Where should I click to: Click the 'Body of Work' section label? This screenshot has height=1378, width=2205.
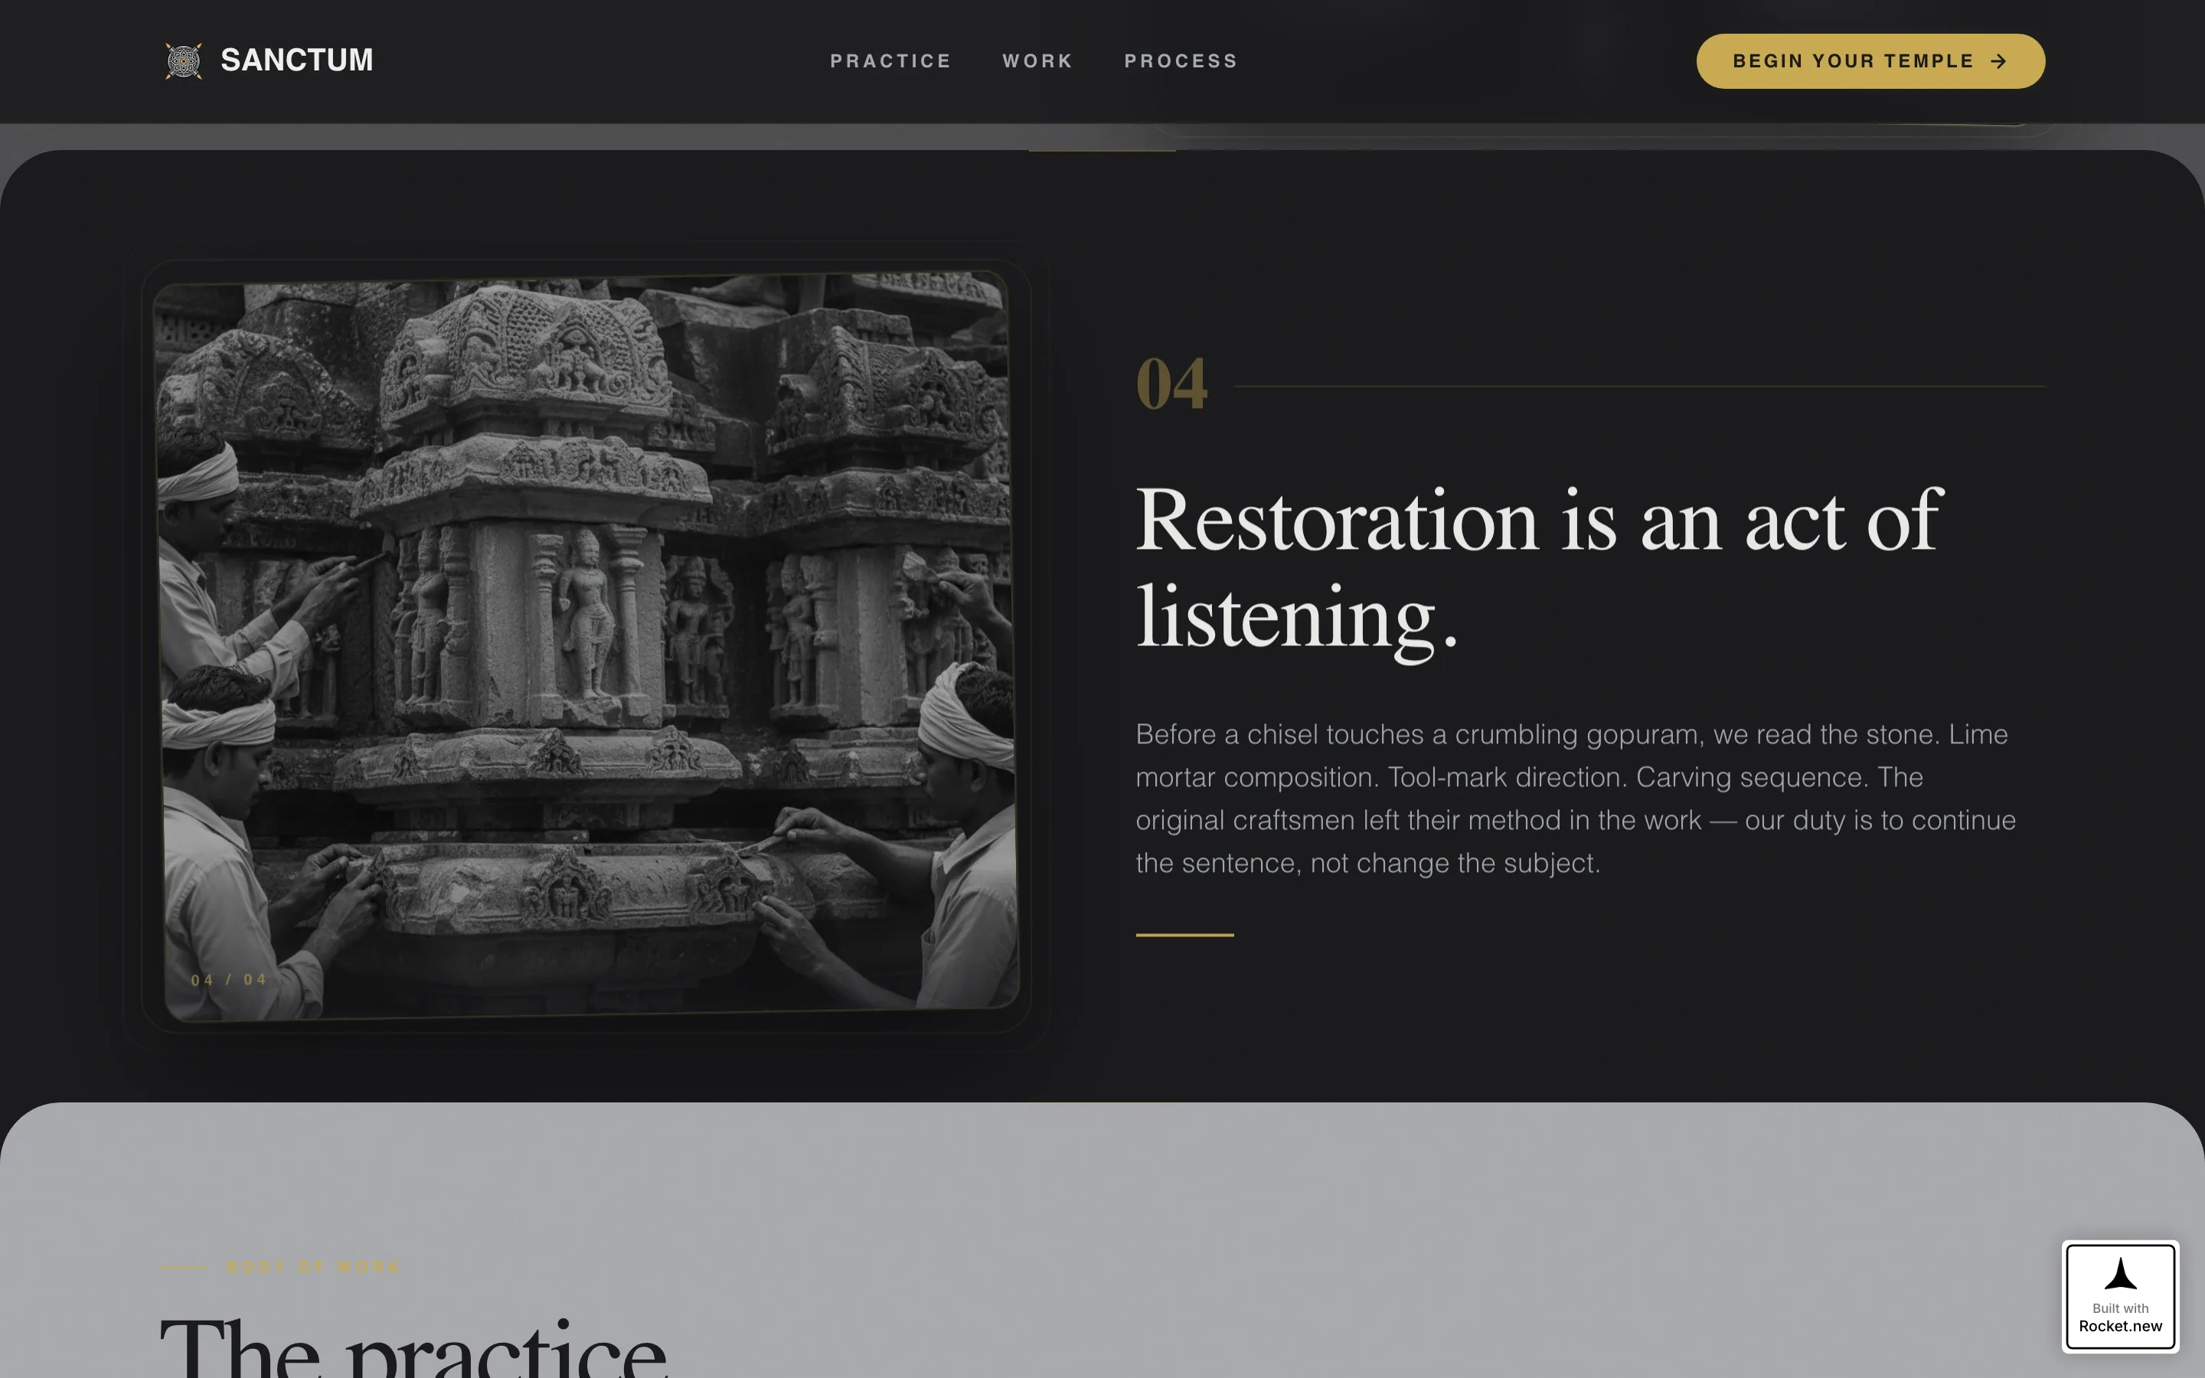(x=312, y=1267)
